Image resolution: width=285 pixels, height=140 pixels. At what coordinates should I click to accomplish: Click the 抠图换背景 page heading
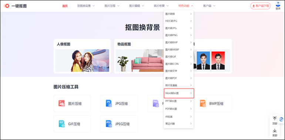pyautogui.click(x=142, y=28)
